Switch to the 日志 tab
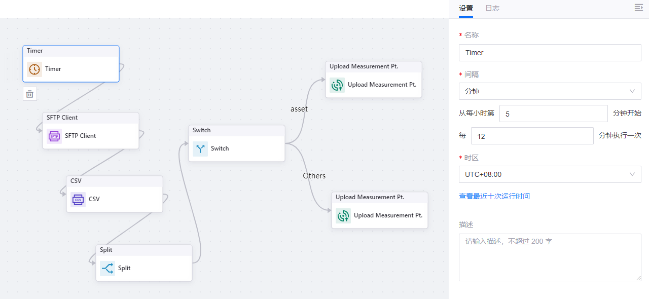This screenshot has height=299, width=649. (492, 8)
